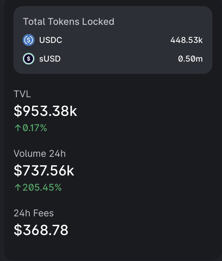Click the Total Tokens Locked heading
The width and height of the screenshot is (222, 261).
click(x=69, y=22)
